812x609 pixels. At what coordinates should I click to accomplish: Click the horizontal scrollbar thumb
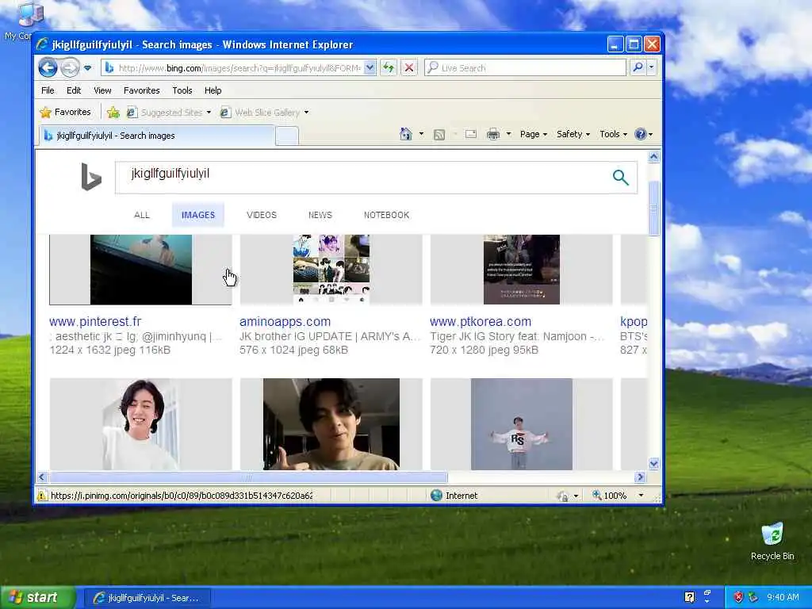pyautogui.click(x=248, y=477)
